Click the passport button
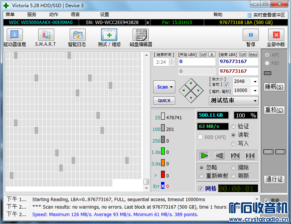 coord(274,179)
